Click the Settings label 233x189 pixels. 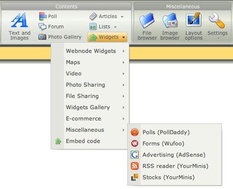pos(218,33)
